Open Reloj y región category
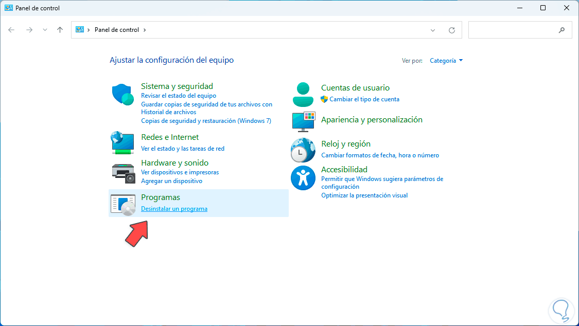Image resolution: width=579 pixels, height=326 pixels. pyautogui.click(x=346, y=144)
